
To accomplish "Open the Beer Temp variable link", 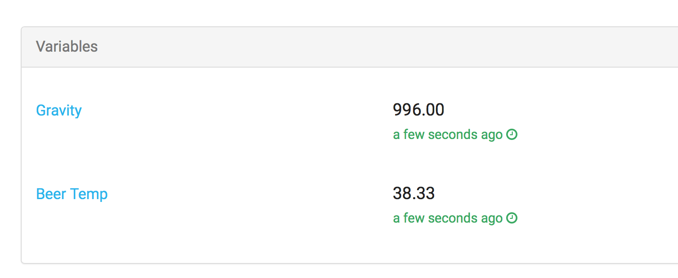I will [x=72, y=194].
